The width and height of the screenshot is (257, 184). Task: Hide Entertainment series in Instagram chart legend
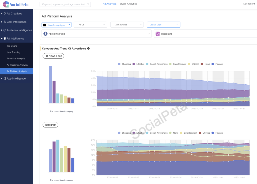point(188,133)
